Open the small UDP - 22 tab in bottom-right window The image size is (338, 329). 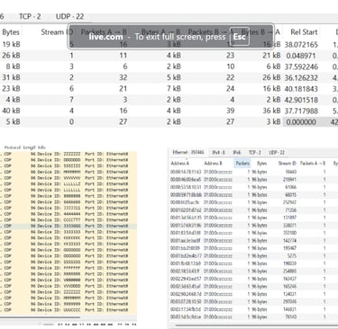[277, 153]
